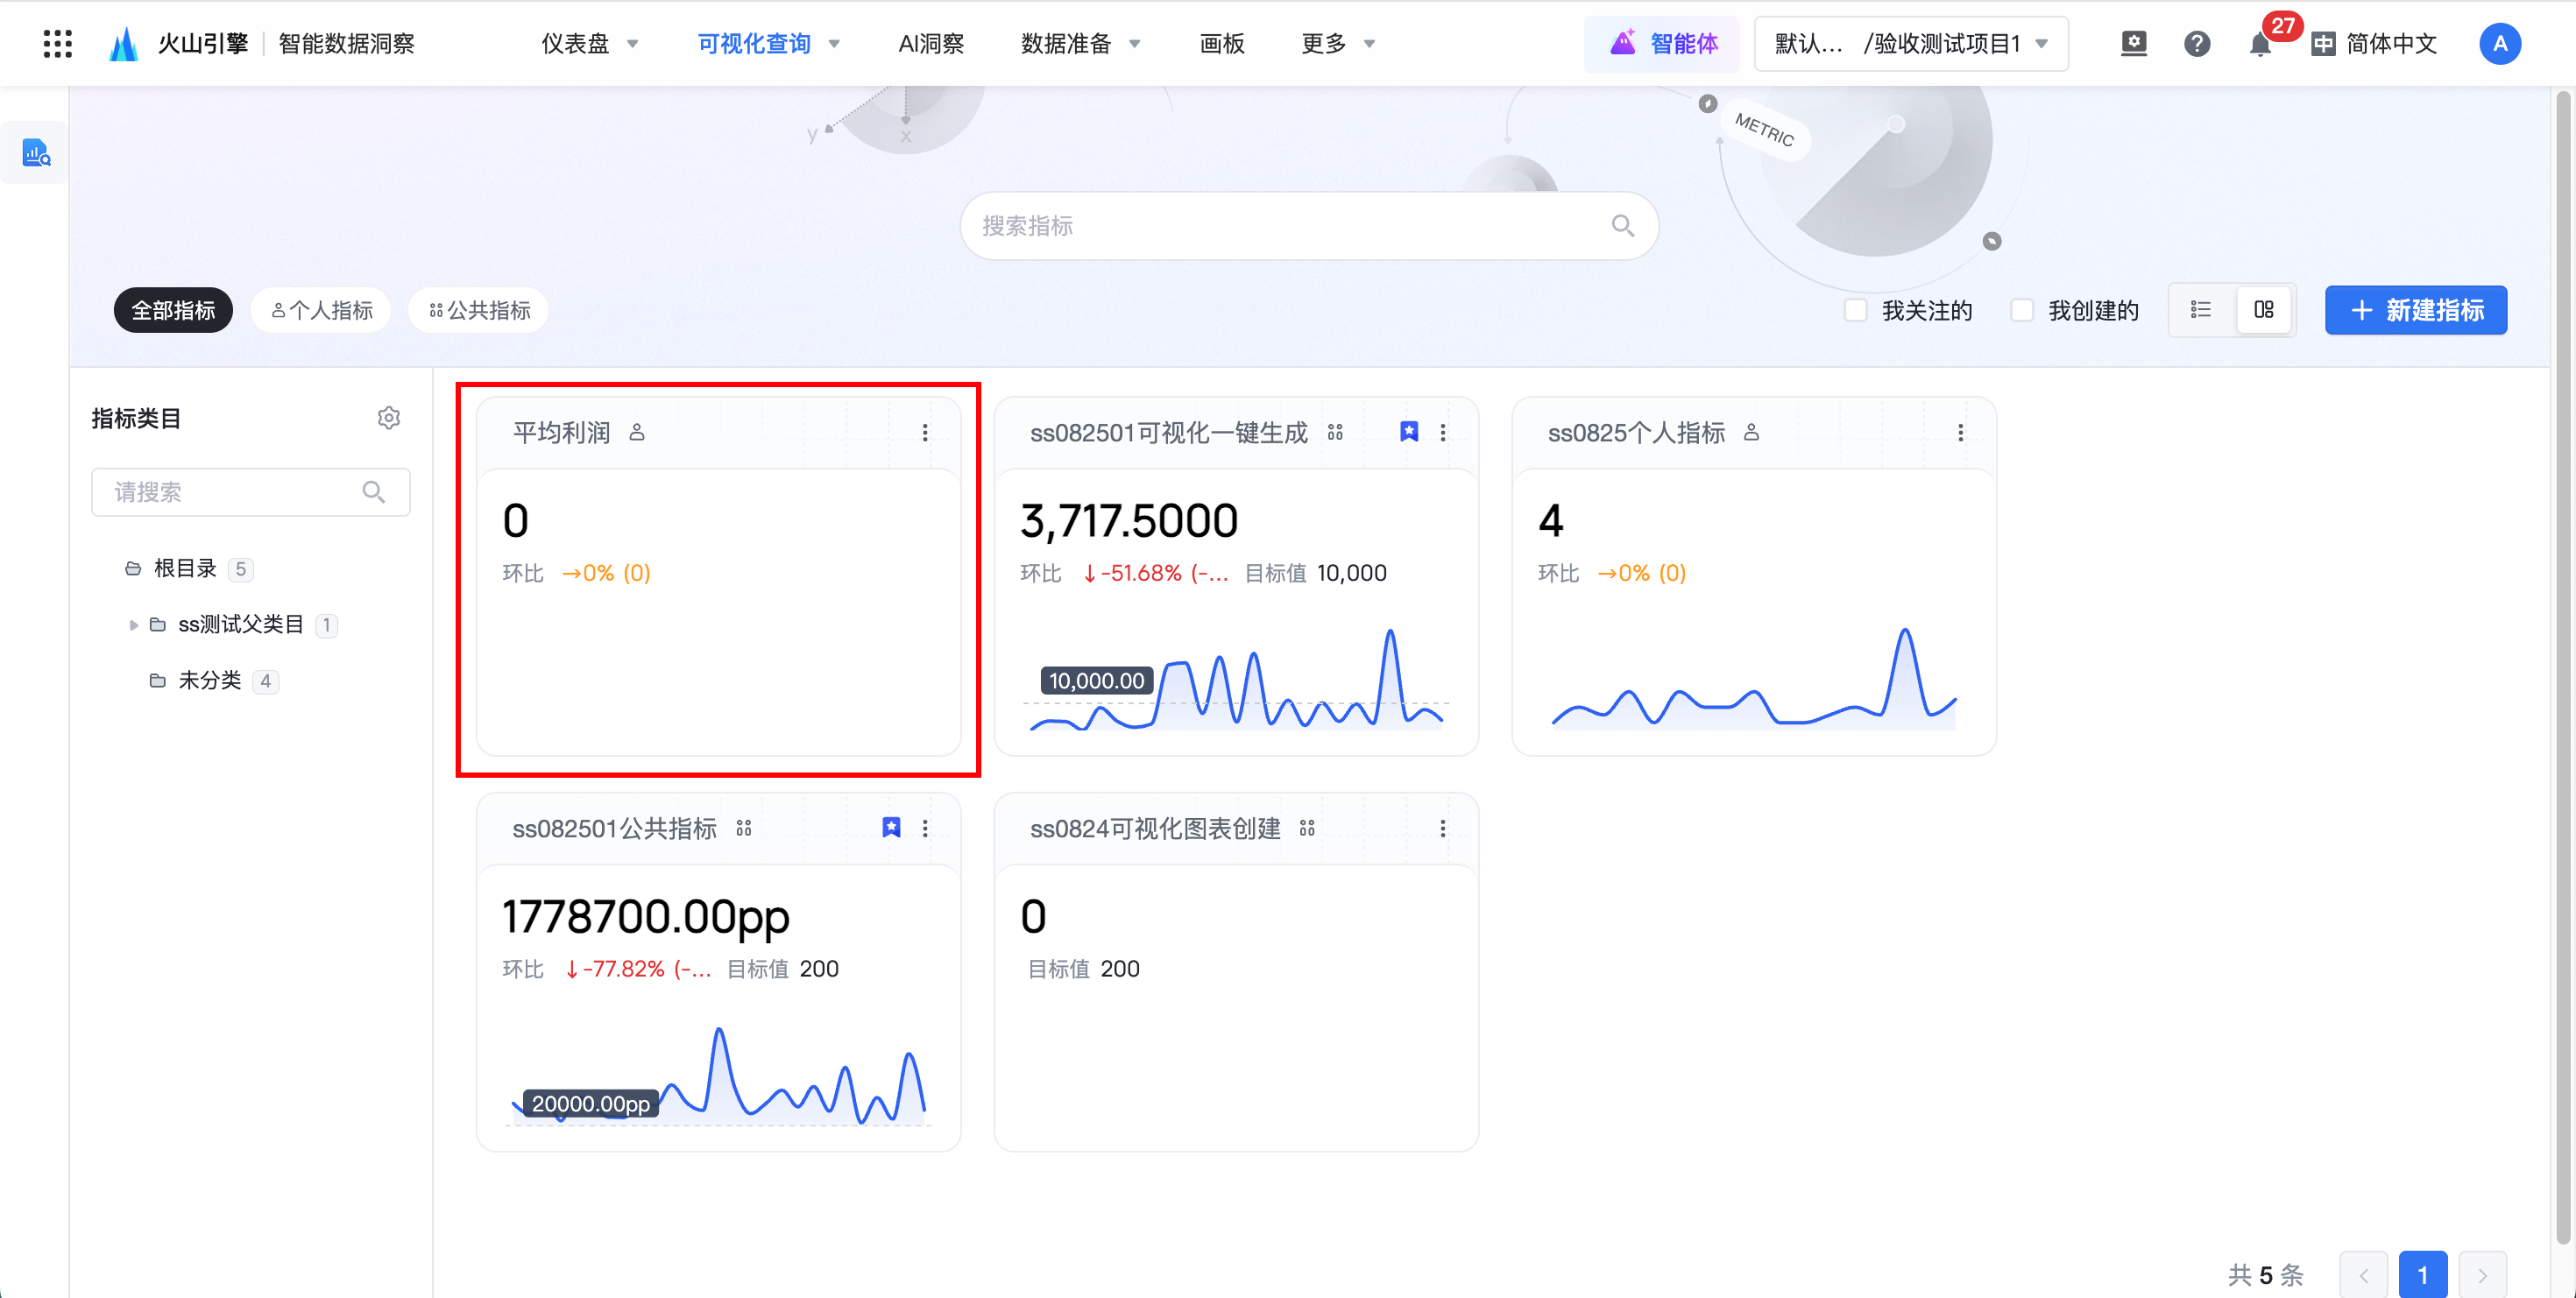The width and height of the screenshot is (2576, 1298).
Task: Click the notification bell icon
Action: [x=2258, y=44]
